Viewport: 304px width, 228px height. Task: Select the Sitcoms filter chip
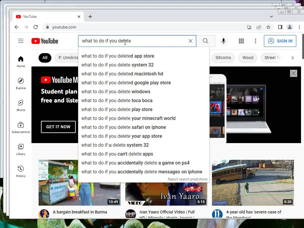[223, 58]
